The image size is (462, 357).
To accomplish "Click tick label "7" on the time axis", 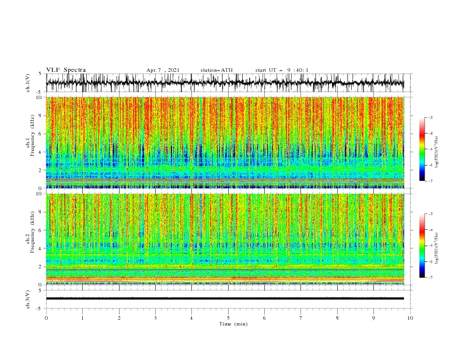I will pos(301,318).
